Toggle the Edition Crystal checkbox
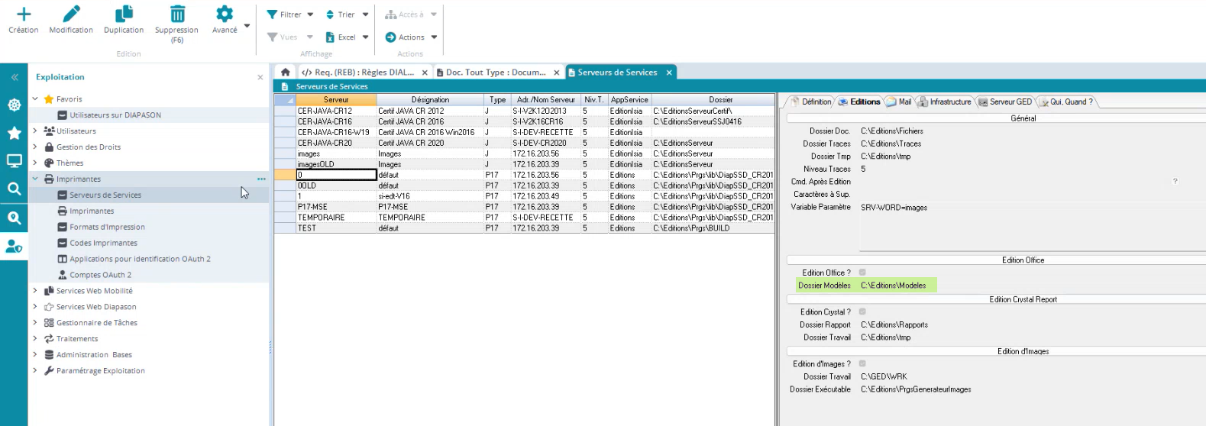1206x426 pixels. (862, 311)
